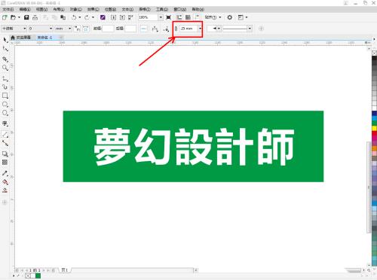Click the zoom level 100% field
The height and width of the screenshot is (280, 377).
[149, 17]
